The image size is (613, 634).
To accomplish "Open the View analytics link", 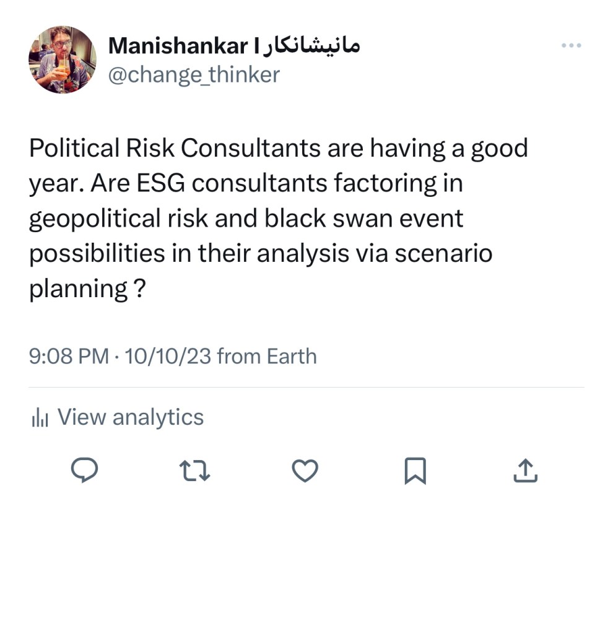I will [130, 417].
